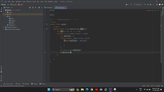The image size is (164, 92).
Task: Expand the .idea folder
Action: pos(6,12)
